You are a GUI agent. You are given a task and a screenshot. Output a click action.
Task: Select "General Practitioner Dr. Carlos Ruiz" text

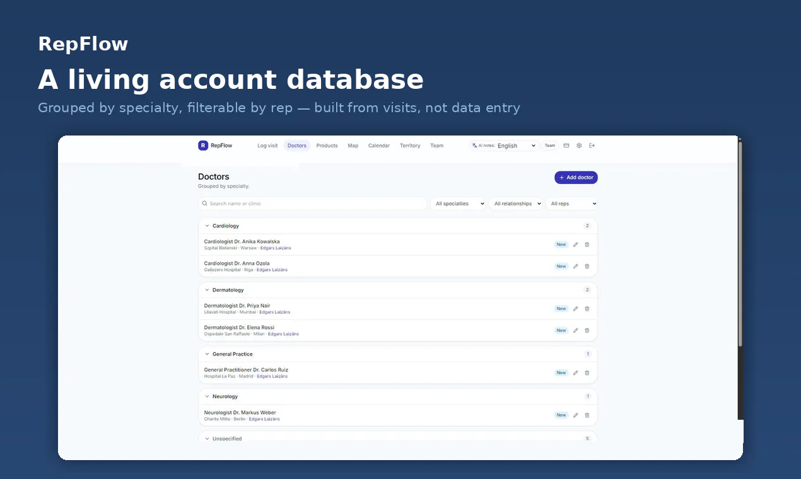click(246, 370)
